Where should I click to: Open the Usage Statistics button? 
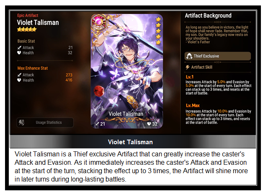[45, 122]
